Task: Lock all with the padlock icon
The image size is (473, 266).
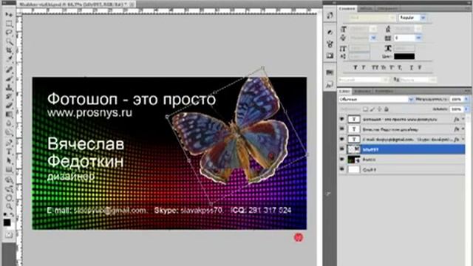Action: click(x=387, y=109)
